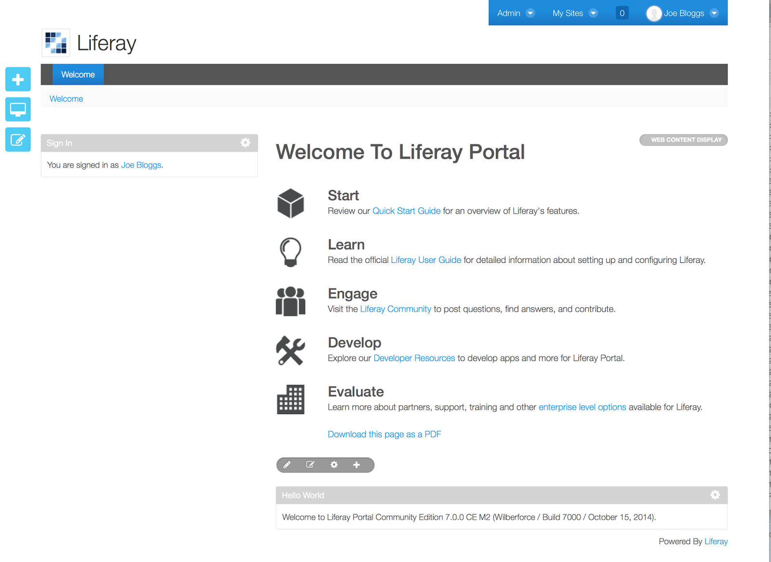Click the Hello World portlet title
Image resolution: width=771 pixels, height=562 pixels.
tap(303, 495)
